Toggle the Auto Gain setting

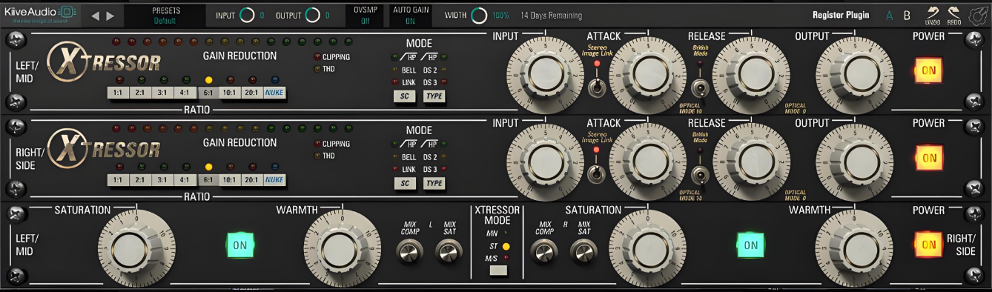410,16
